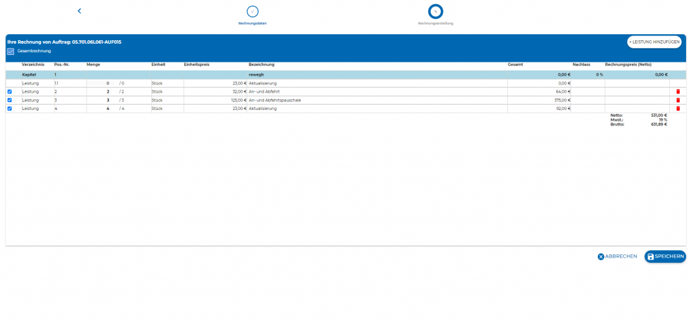Viewport: 688px width, 320px height.
Task: Click the Abbrechen text
Action: [621, 256]
